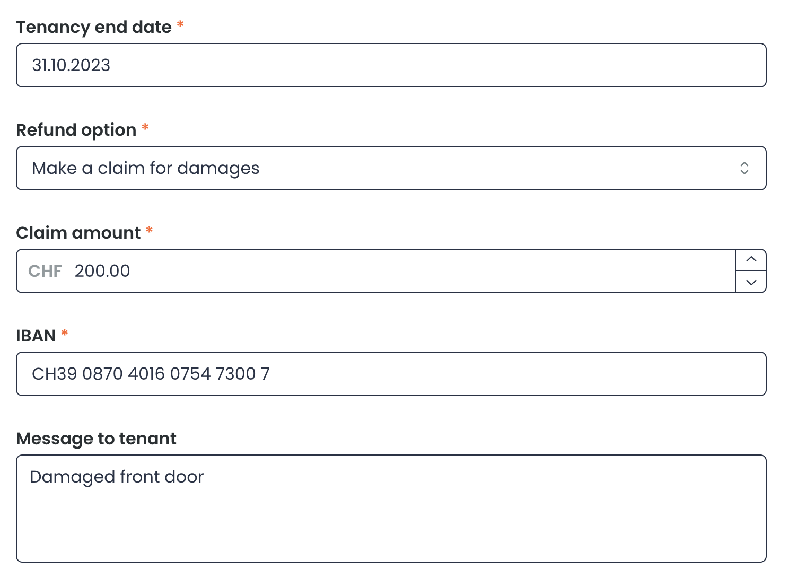Click the Damaged front door message text
The image size is (789, 578).
(x=117, y=476)
